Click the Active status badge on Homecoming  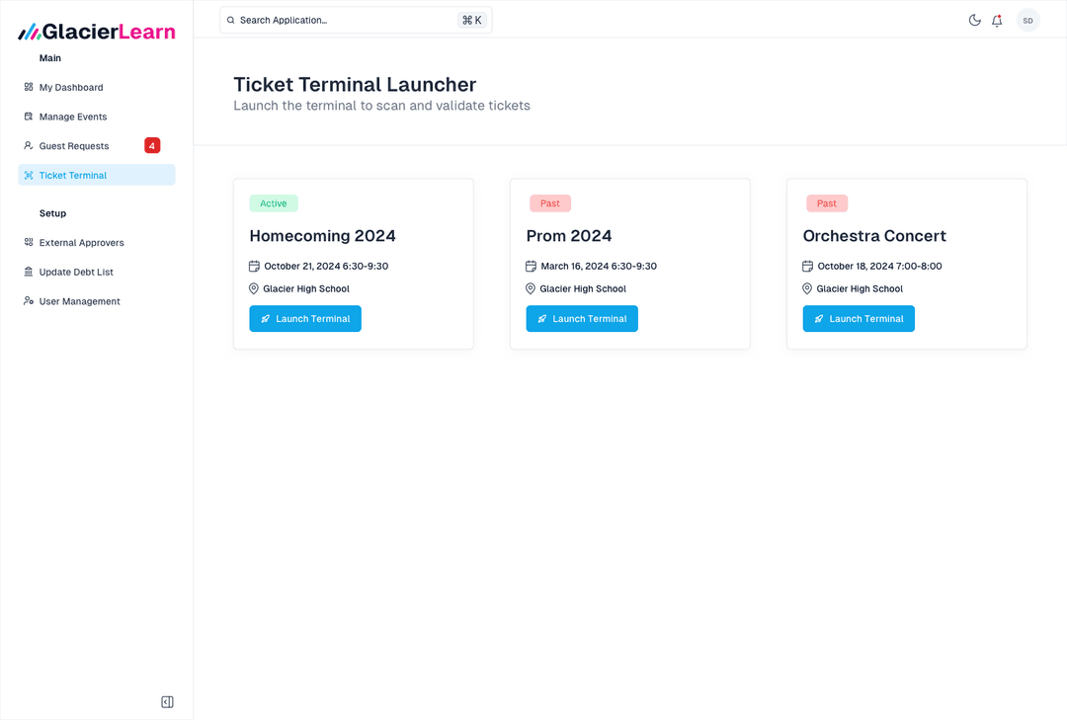[x=274, y=203]
